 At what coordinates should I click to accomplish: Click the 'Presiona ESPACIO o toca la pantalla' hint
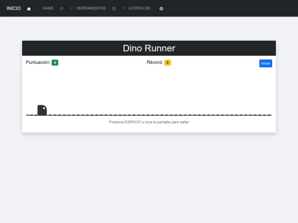149,122
